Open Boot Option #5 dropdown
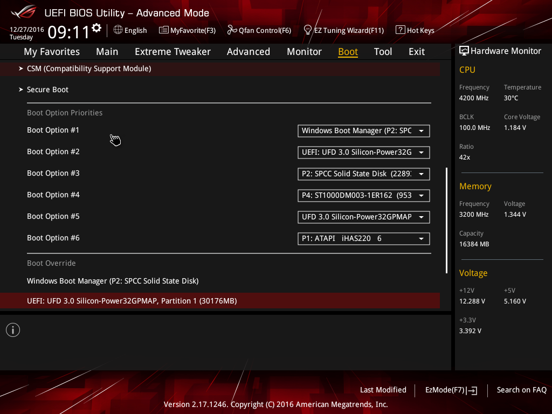 pos(364,217)
